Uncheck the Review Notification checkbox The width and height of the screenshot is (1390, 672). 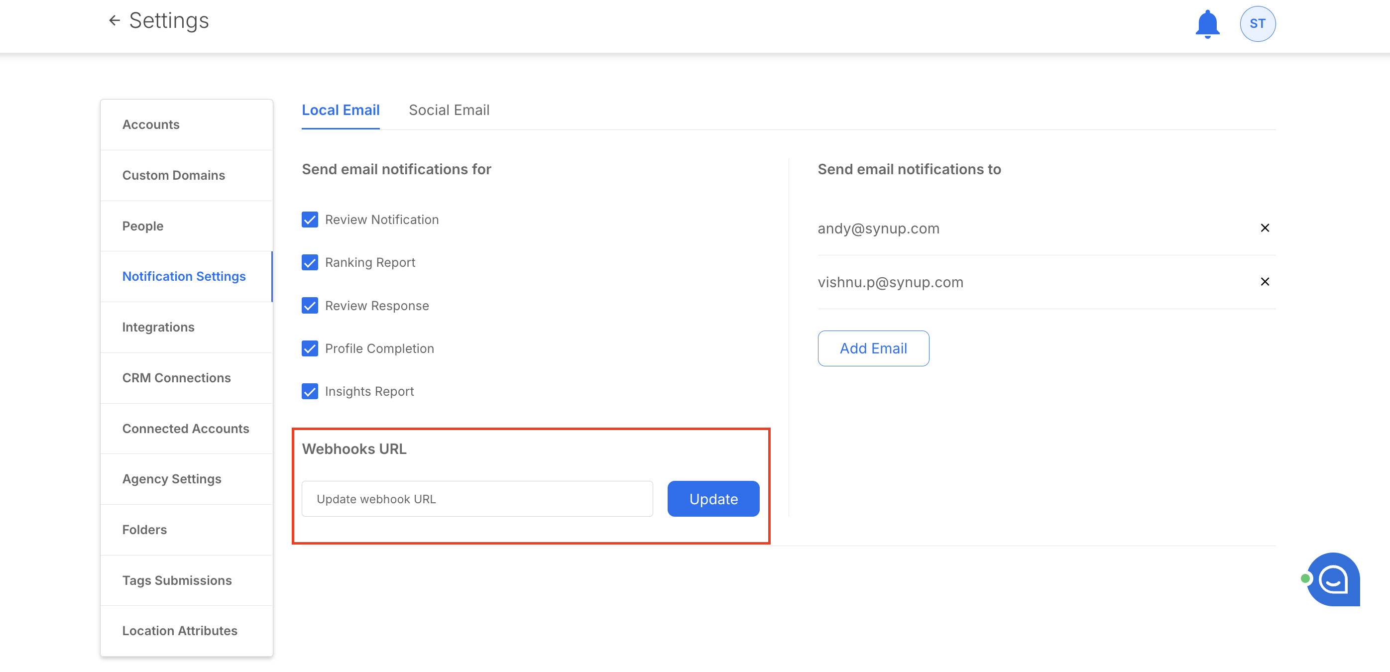click(310, 220)
